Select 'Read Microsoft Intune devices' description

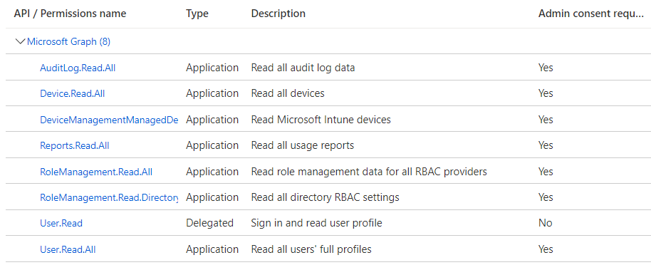(x=321, y=120)
